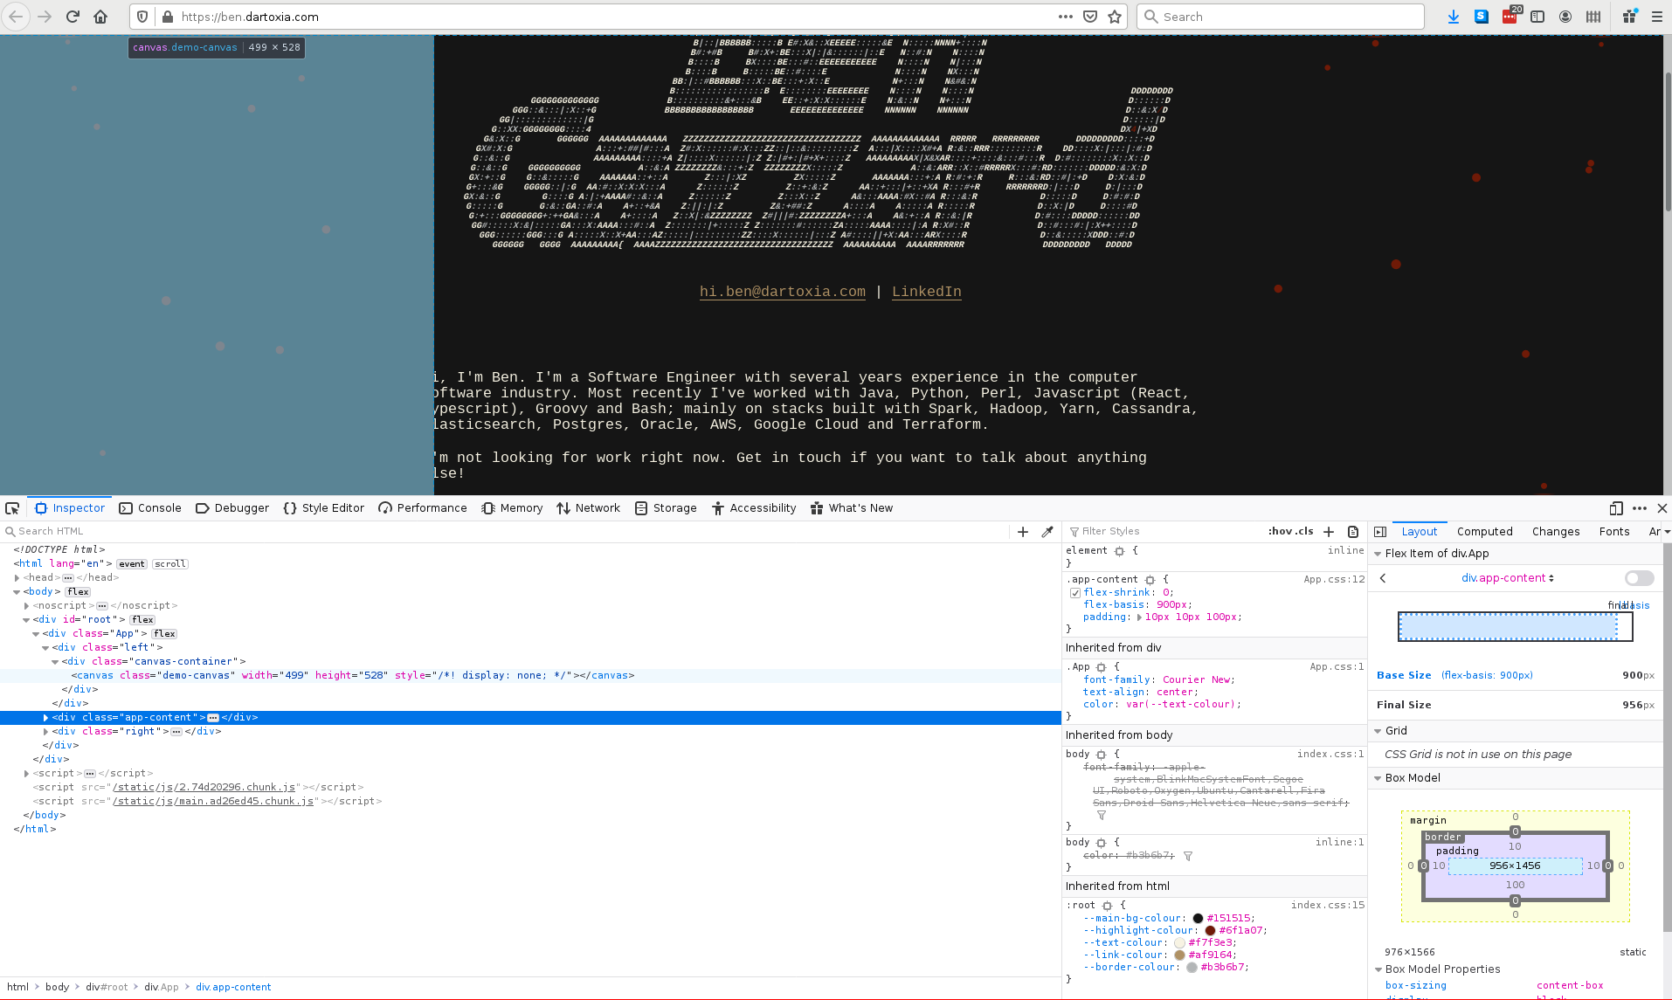Click the eyedropper color picker icon
This screenshot has width=1672, height=1000.
(x=1047, y=532)
